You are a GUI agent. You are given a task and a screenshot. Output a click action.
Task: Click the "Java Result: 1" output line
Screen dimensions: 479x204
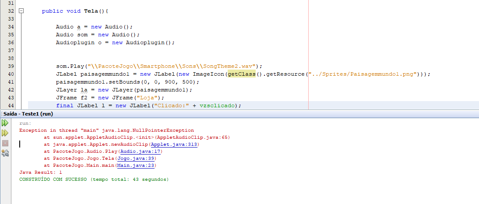pyautogui.click(x=41, y=172)
